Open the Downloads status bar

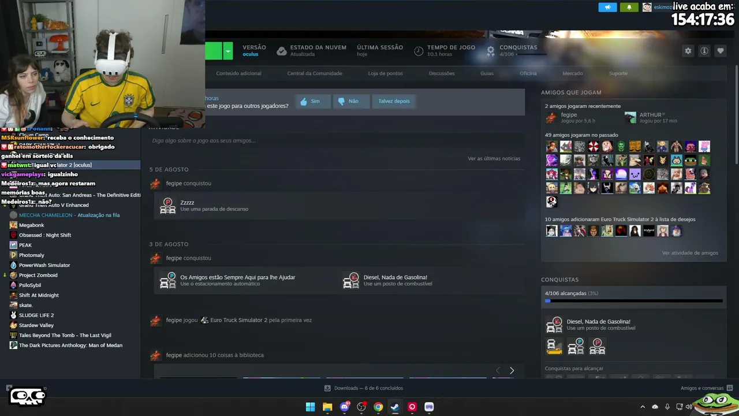pos(364,388)
